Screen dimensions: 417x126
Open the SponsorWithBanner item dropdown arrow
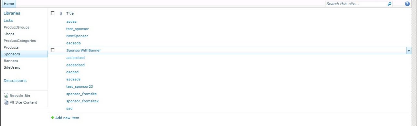pos(409,51)
